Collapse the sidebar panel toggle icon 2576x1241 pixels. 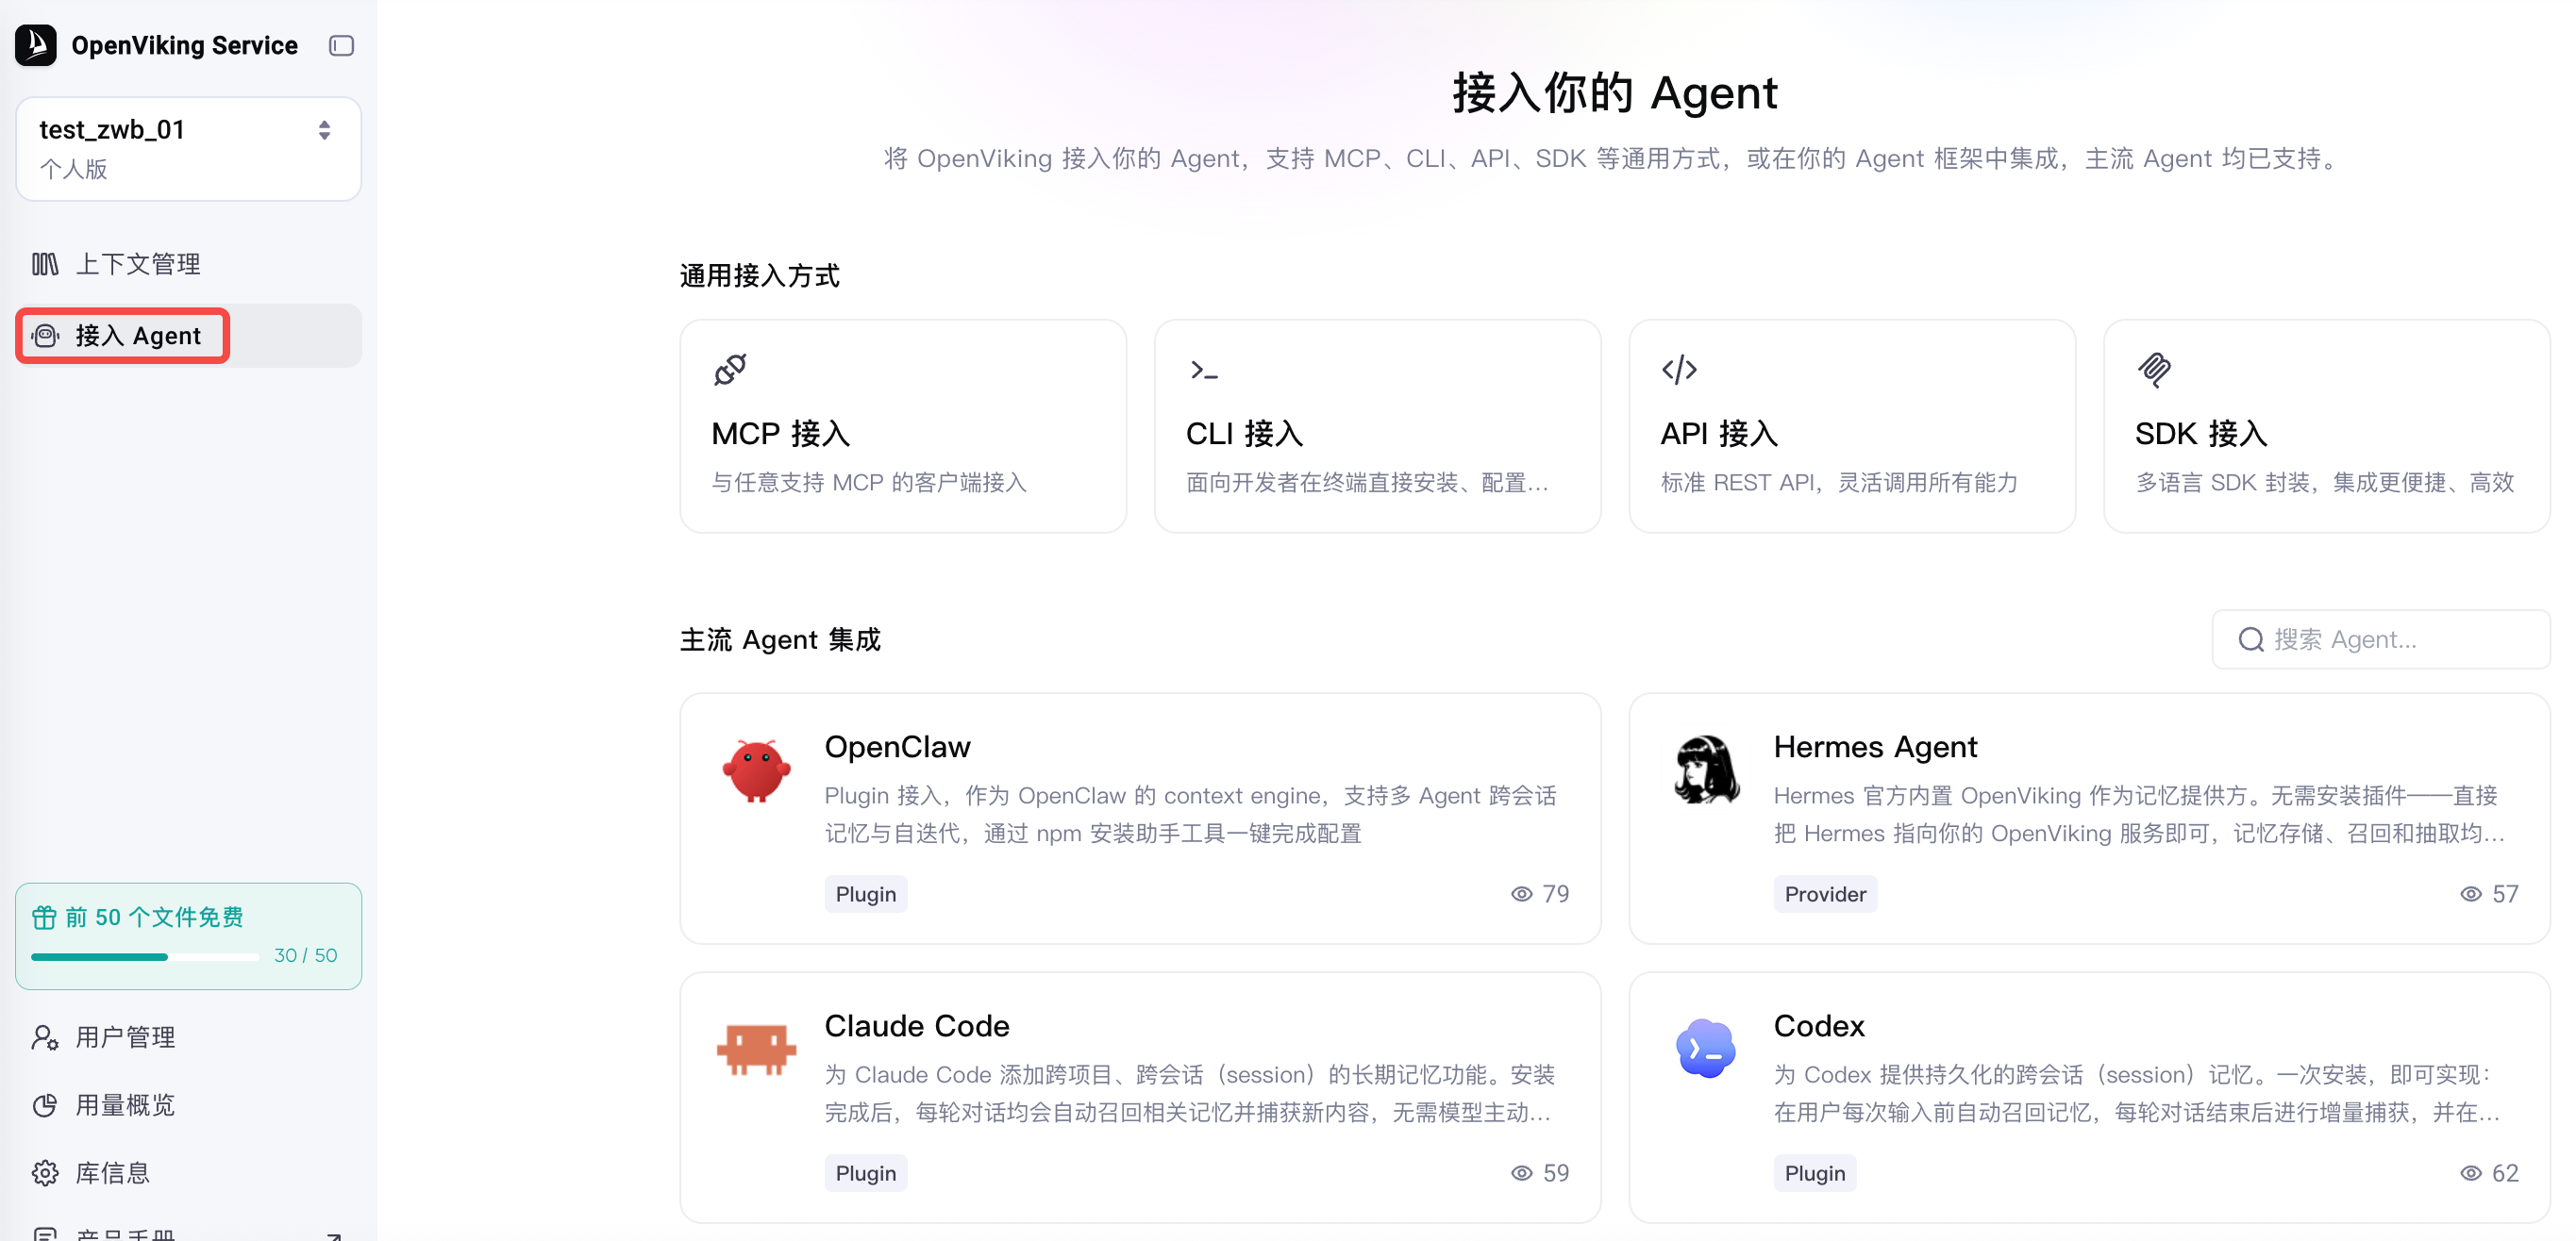(x=341, y=45)
